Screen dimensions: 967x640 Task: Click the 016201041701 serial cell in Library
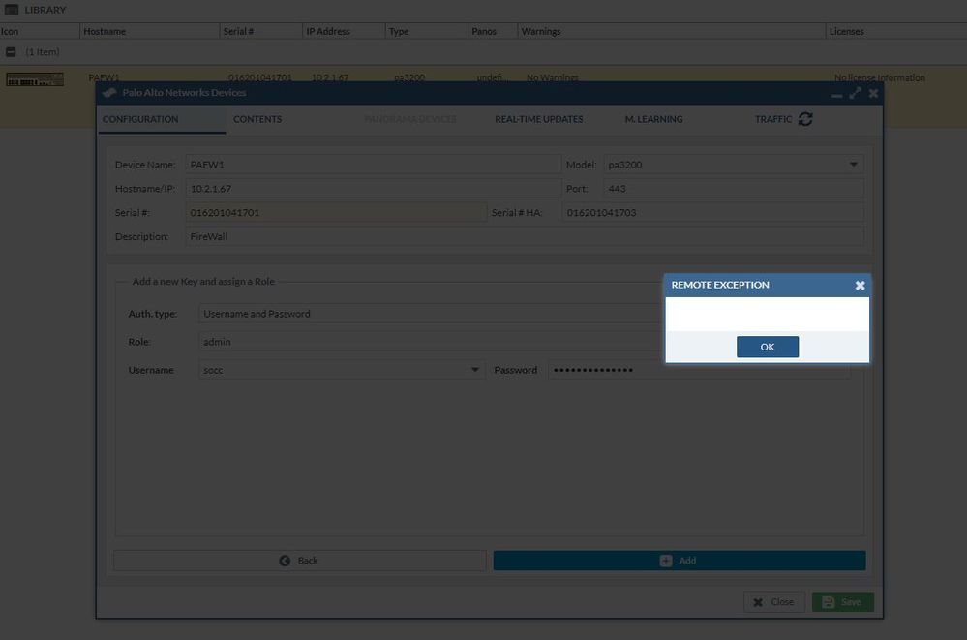(x=259, y=77)
